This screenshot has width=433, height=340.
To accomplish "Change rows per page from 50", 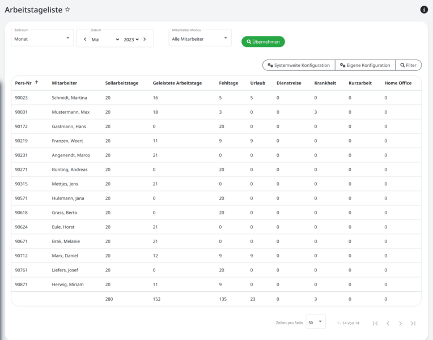I will tap(316, 322).
